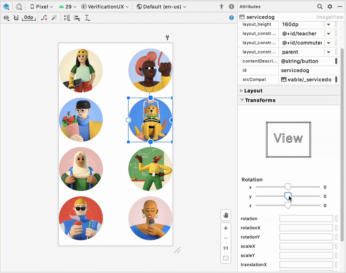The height and width of the screenshot is (273, 346).
Task: Click the Rotation z slider thumb
Action: coord(288,205)
